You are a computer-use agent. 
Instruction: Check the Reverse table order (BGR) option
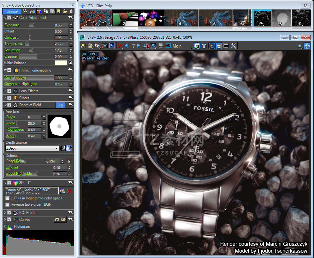click(x=8, y=205)
